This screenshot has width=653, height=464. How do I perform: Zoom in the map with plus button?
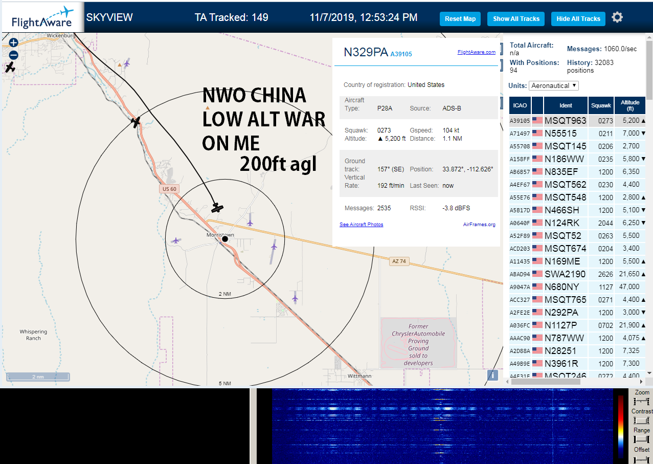coord(13,43)
